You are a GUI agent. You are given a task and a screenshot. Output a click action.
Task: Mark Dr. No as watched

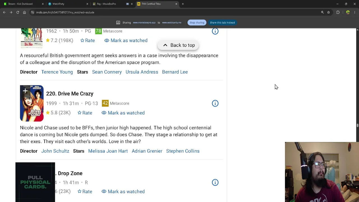tap(126, 40)
